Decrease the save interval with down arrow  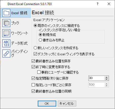pos(107,79)
